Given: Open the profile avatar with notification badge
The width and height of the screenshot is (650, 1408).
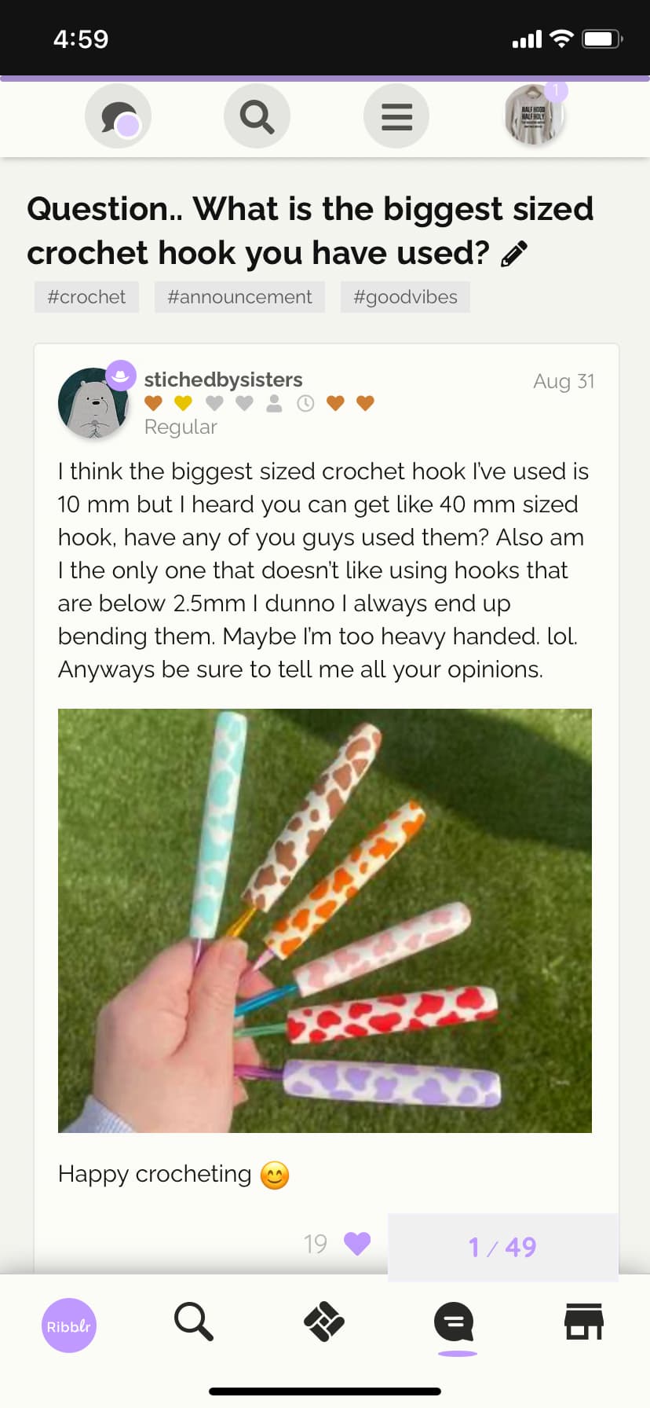Looking at the screenshot, I should pos(535,115).
